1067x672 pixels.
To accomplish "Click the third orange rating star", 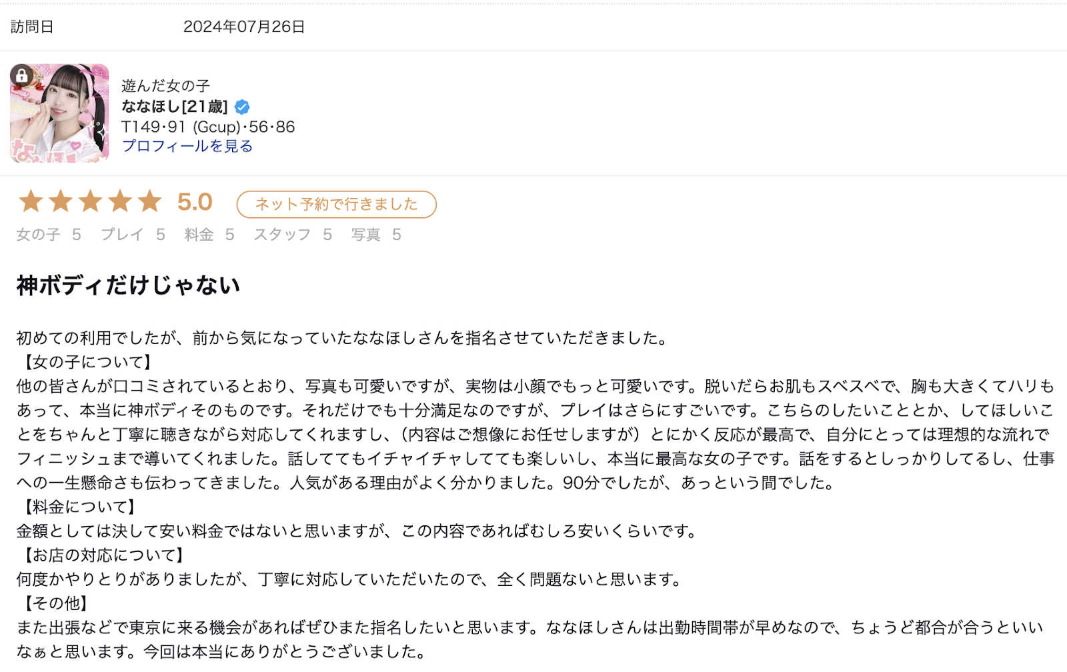I will click(90, 201).
